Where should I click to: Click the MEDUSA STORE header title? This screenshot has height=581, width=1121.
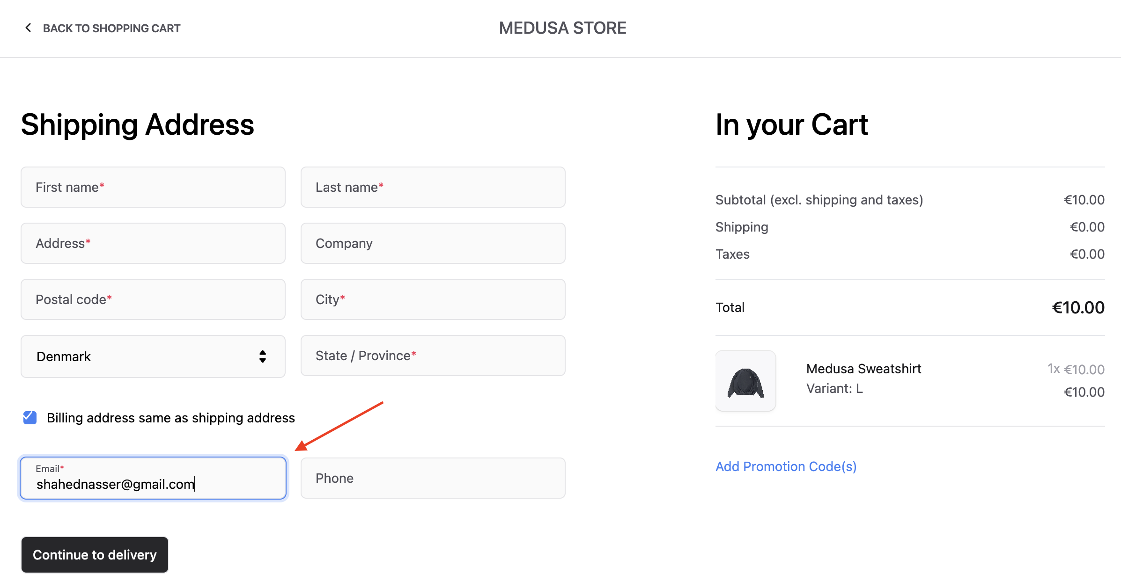(562, 28)
